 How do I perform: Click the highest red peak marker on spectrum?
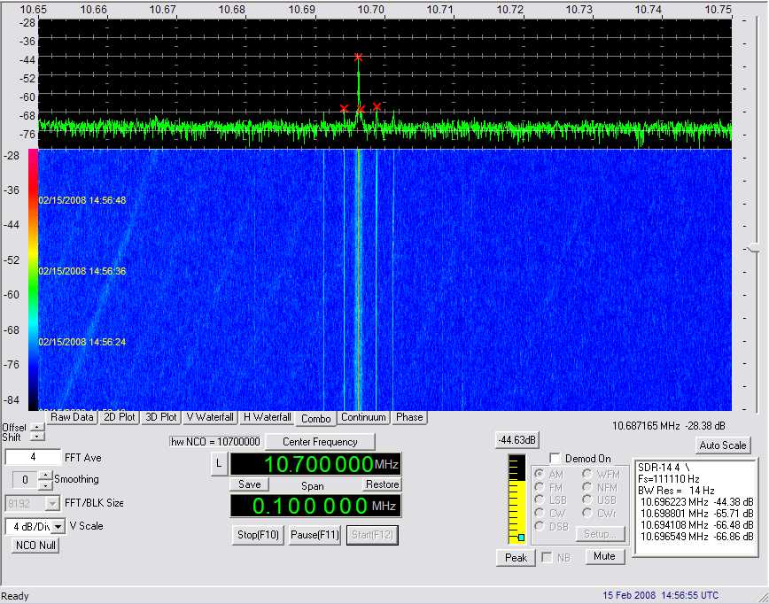[x=359, y=58]
